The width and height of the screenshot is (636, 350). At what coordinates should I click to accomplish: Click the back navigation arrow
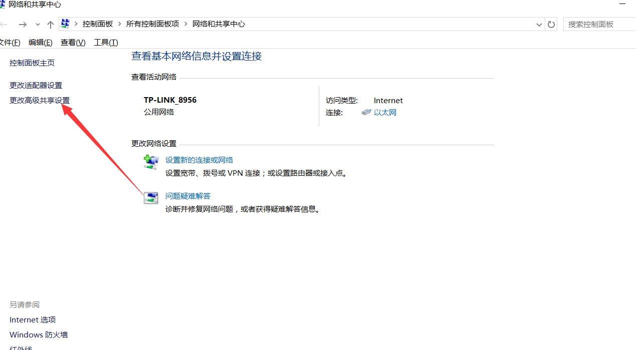tap(4, 24)
